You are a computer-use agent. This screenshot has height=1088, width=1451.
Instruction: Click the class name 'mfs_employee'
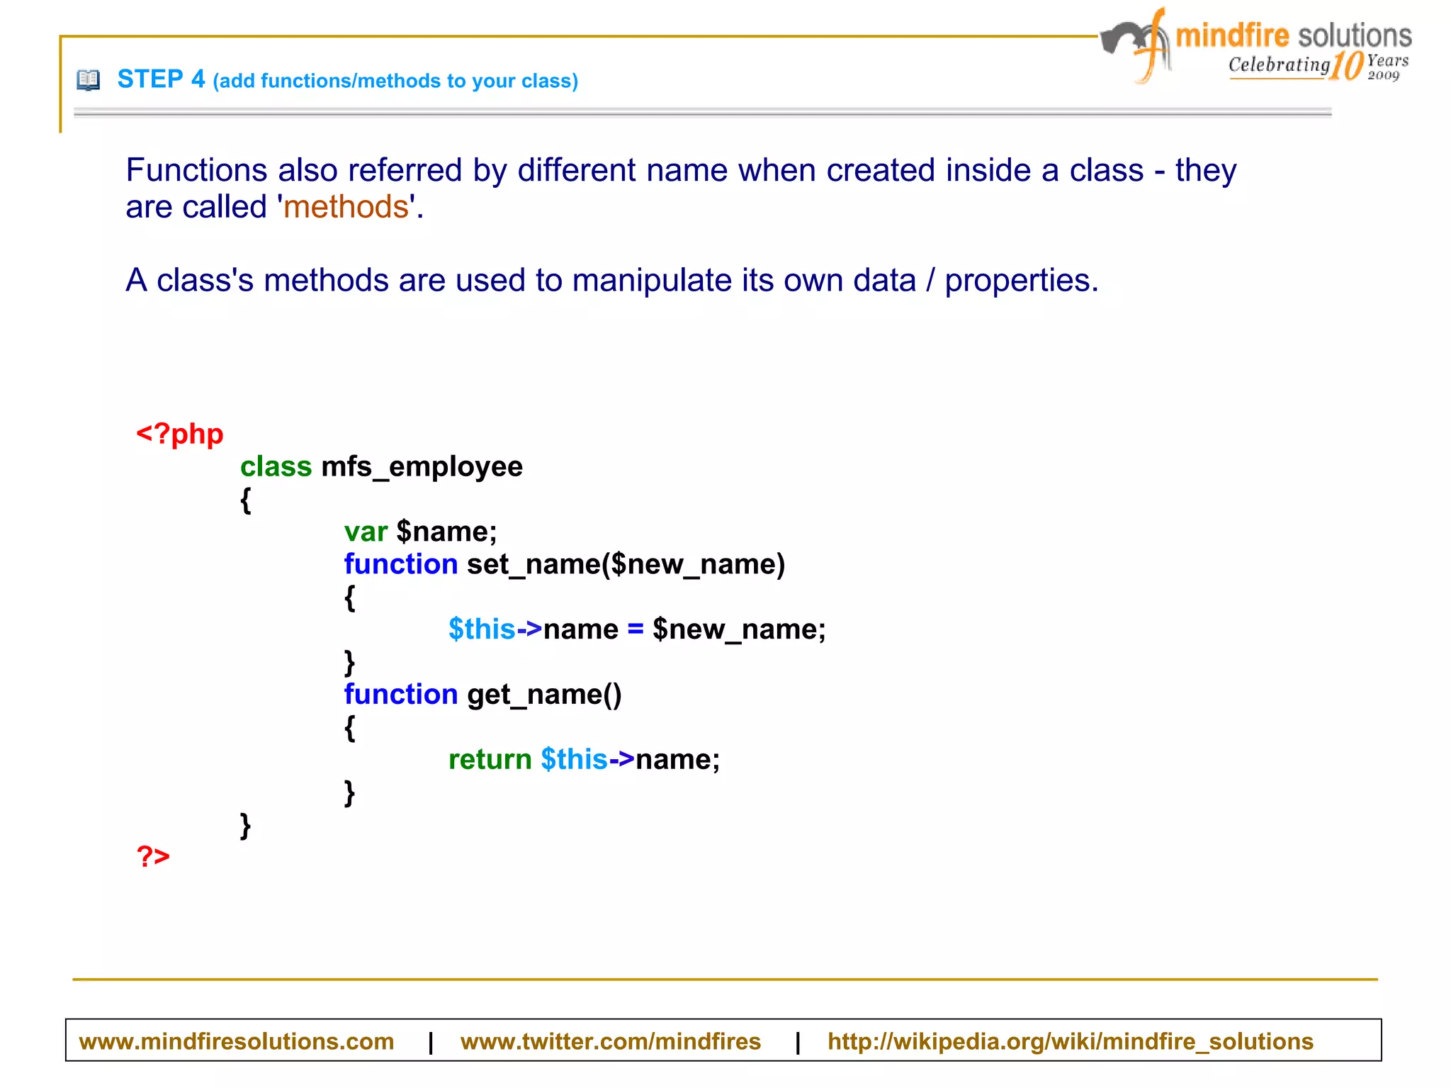click(x=422, y=468)
